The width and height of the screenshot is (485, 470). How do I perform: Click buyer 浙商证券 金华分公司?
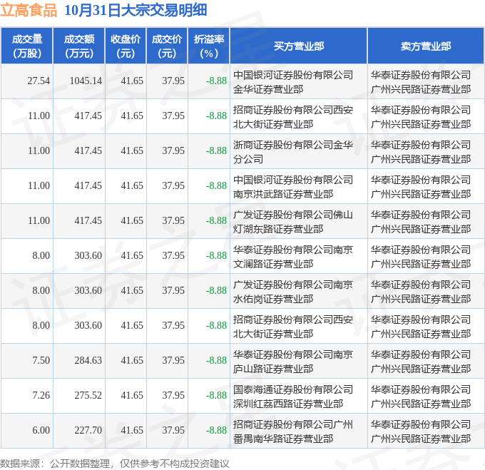(293, 151)
